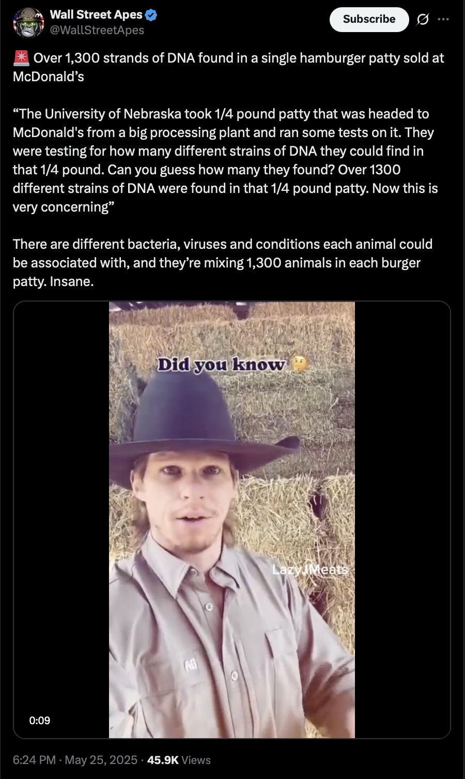
Task: Click the "Did you know" video caption
Action: (221, 364)
